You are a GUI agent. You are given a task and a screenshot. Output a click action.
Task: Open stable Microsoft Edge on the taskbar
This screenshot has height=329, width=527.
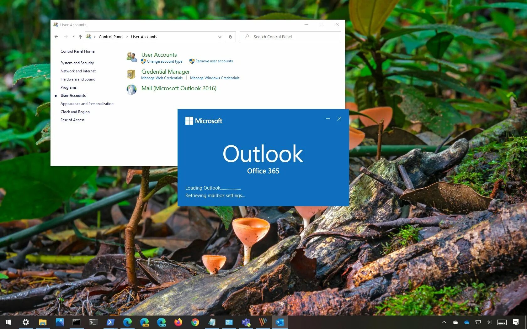pyautogui.click(x=127, y=322)
